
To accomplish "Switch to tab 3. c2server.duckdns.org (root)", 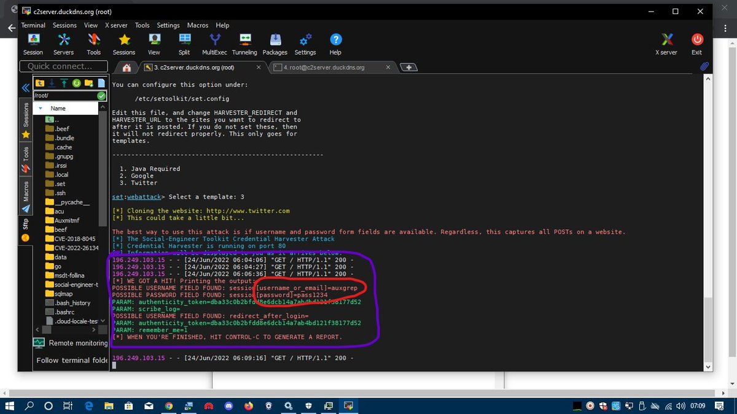I will (x=203, y=67).
